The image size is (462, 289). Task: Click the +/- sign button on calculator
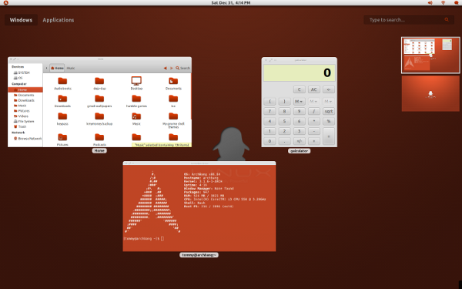point(299,141)
